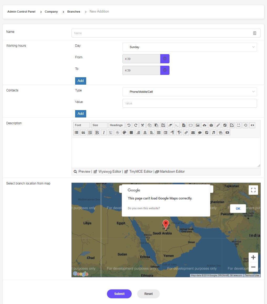Click the terminal code prompt icon
Screen dimensions: 267x304
[x=177, y=125]
